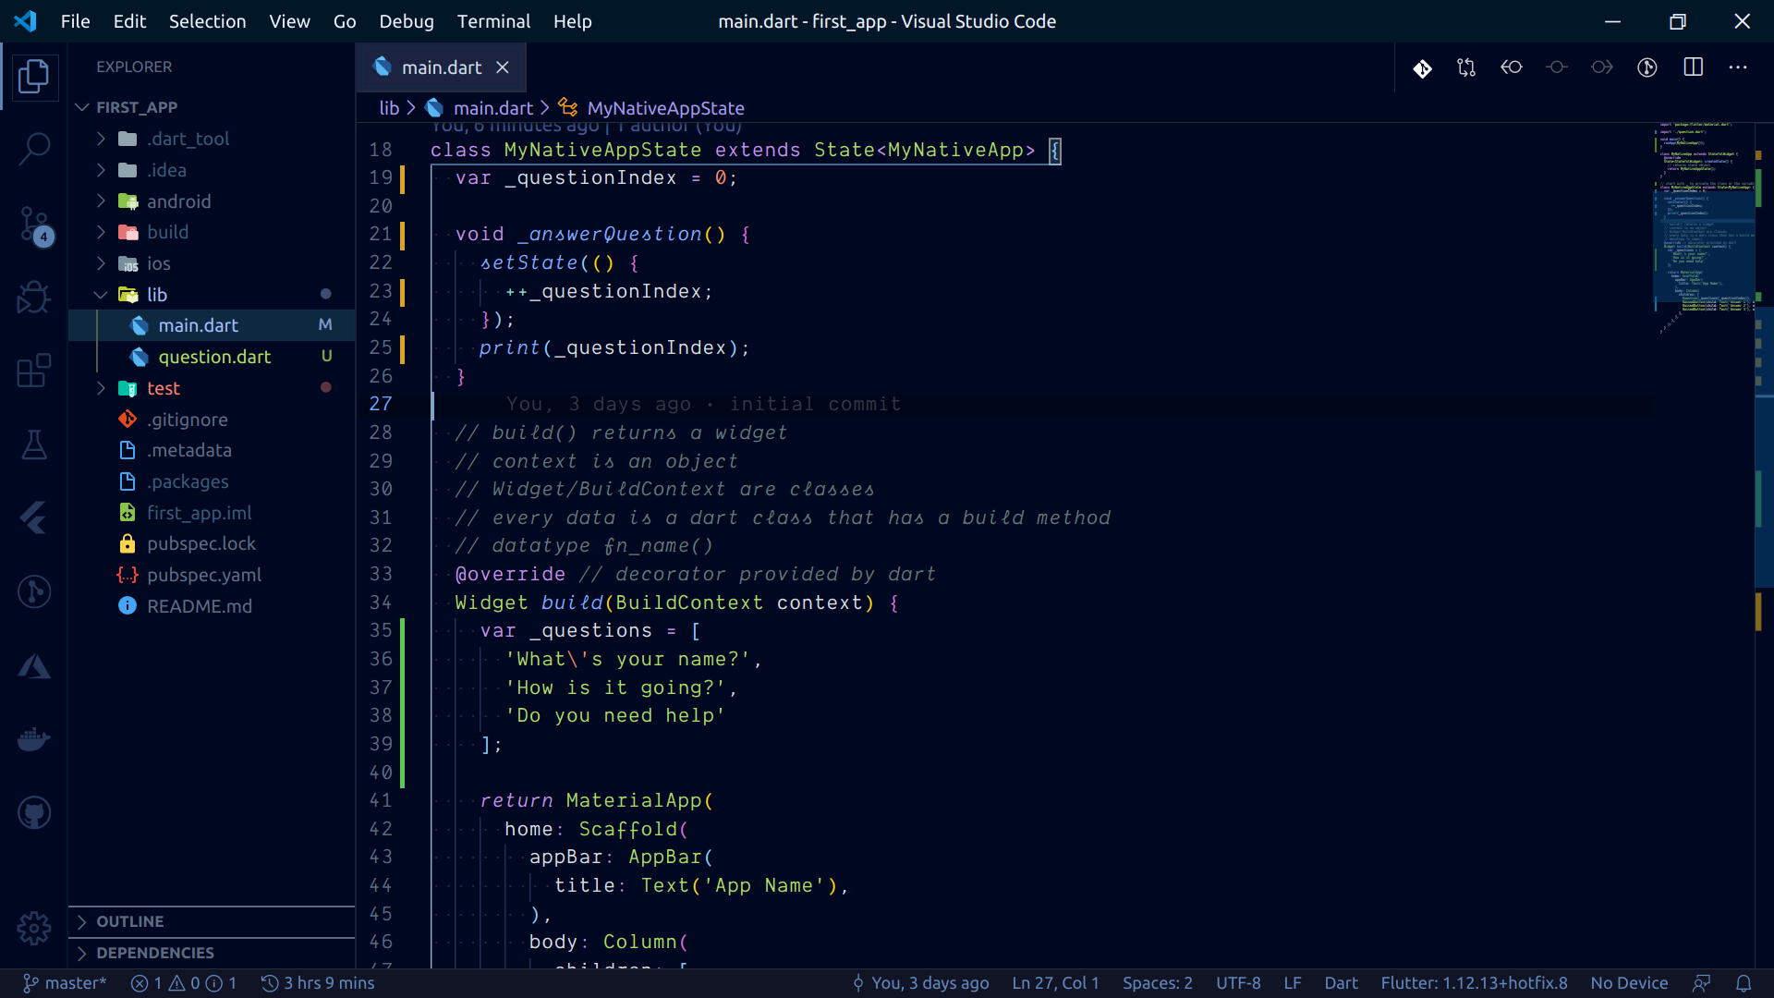Click the Split Editor Right icon

(1693, 67)
